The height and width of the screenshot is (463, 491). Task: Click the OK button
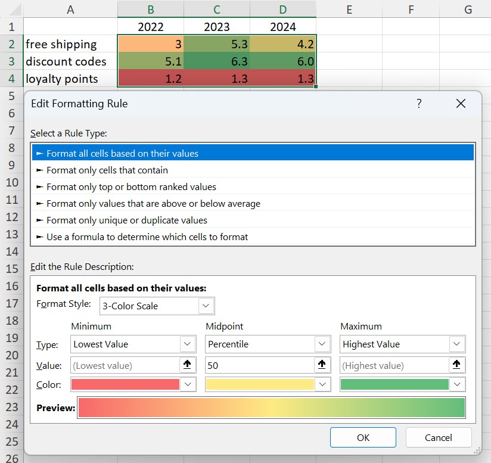(363, 437)
